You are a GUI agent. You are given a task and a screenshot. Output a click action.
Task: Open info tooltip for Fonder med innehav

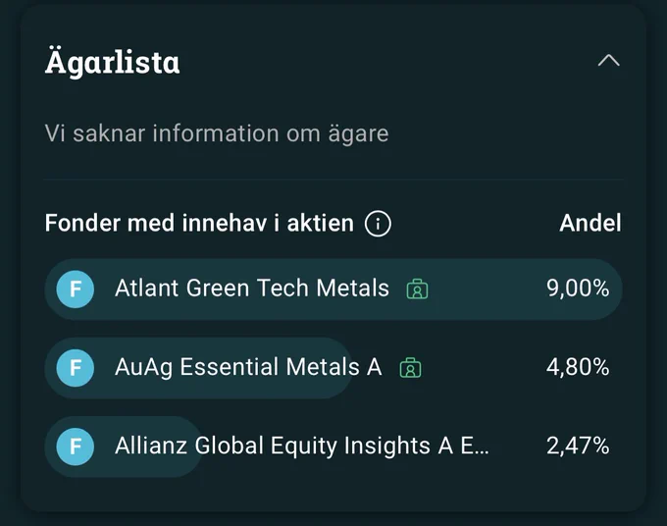tap(378, 224)
